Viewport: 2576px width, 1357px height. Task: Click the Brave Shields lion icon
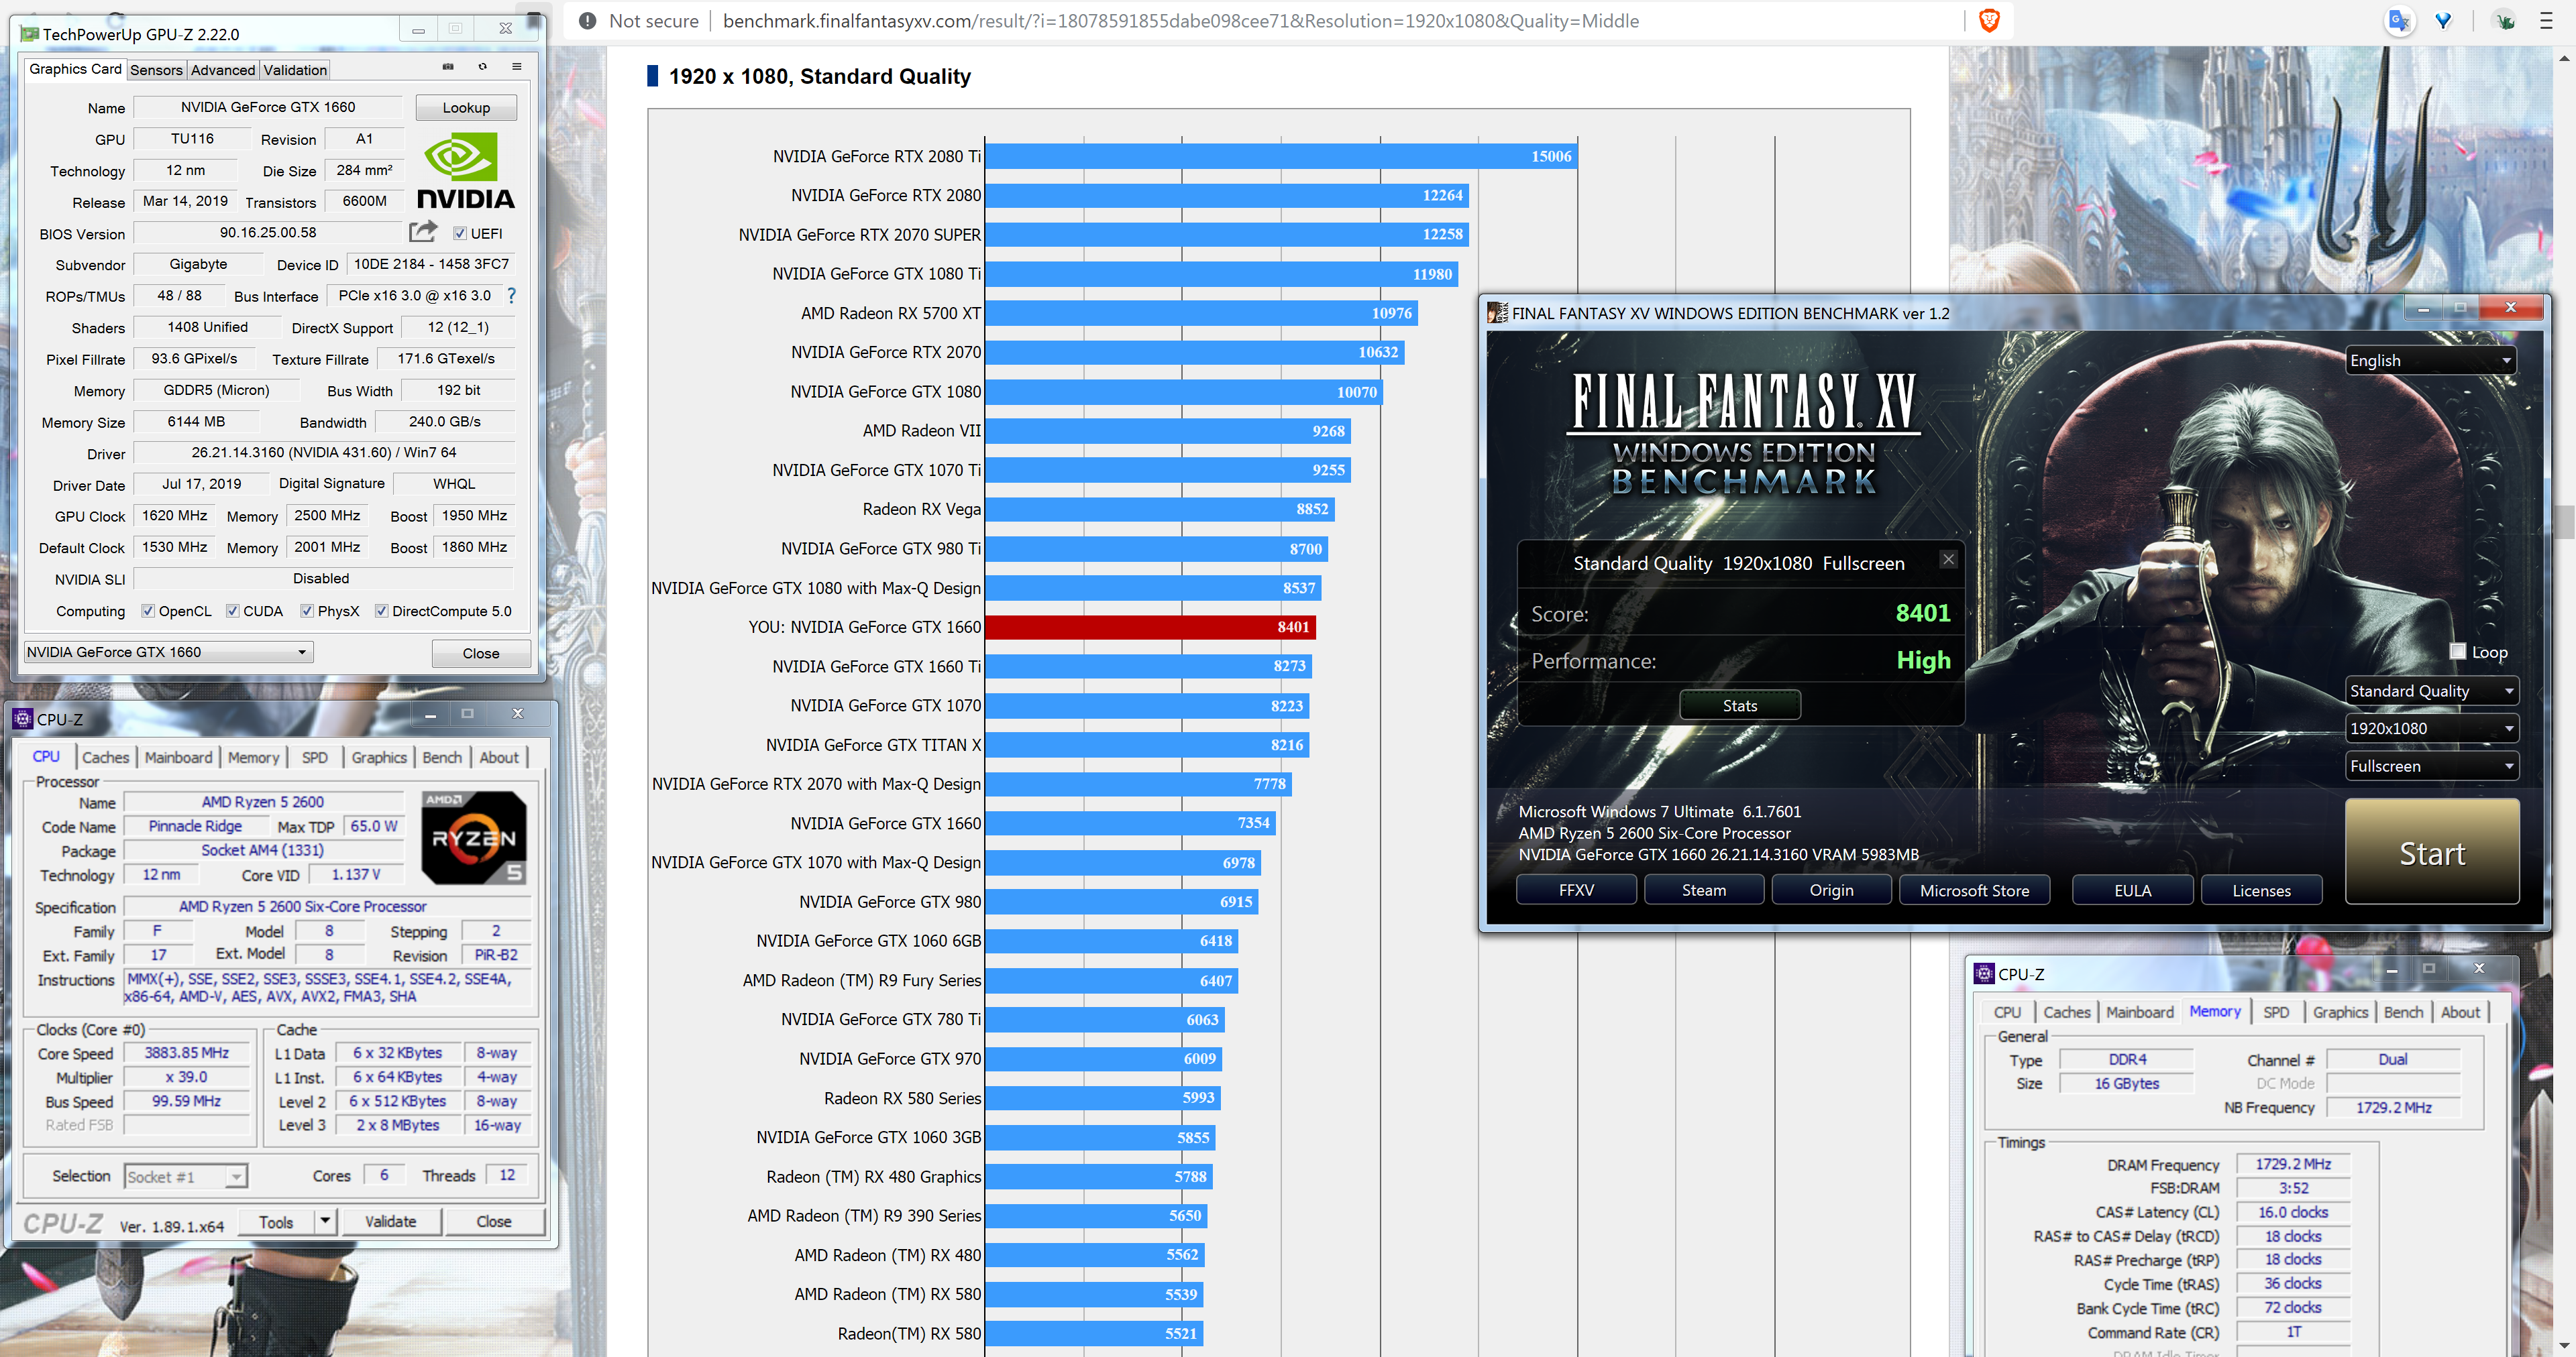click(1989, 21)
